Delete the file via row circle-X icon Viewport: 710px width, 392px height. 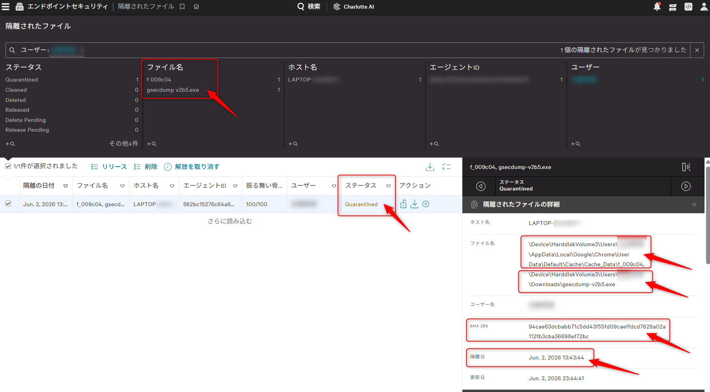[426, 204]
